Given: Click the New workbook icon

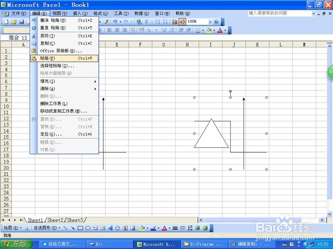Looking at the screenshot, I should click(6, 22).
